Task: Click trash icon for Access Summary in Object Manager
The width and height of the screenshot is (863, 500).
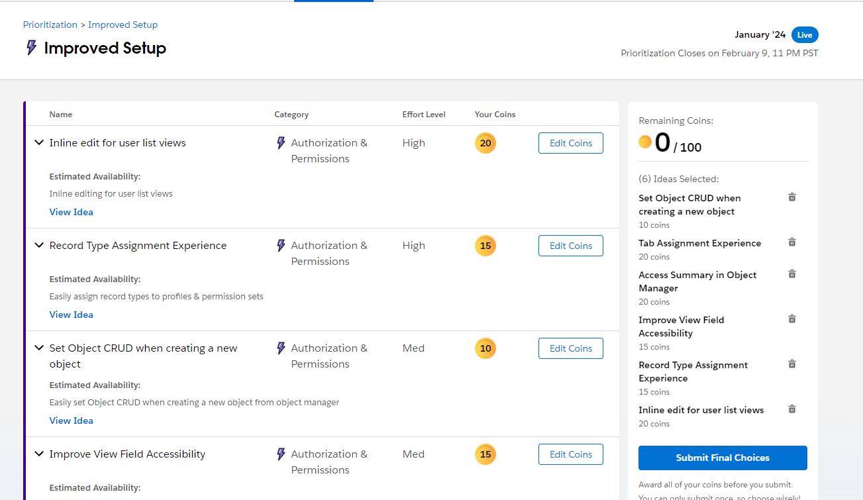Action: pos(791,274)
